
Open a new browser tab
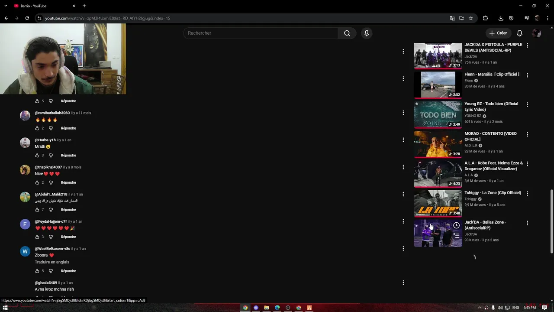click(84, 6)
